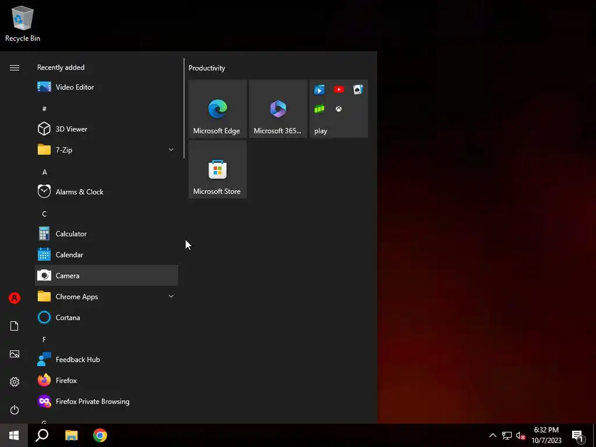Image resolution: width=596 pixels, height=447 pixels.
Task: Open Action Center notifications
Action: coord(578,435)
